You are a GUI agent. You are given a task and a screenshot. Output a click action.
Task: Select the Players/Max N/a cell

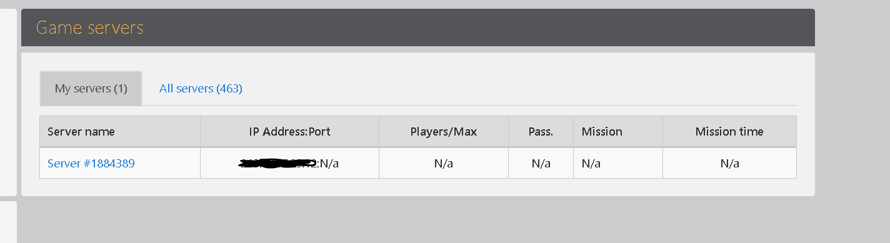pyautogui.click(x=444, y=164)
